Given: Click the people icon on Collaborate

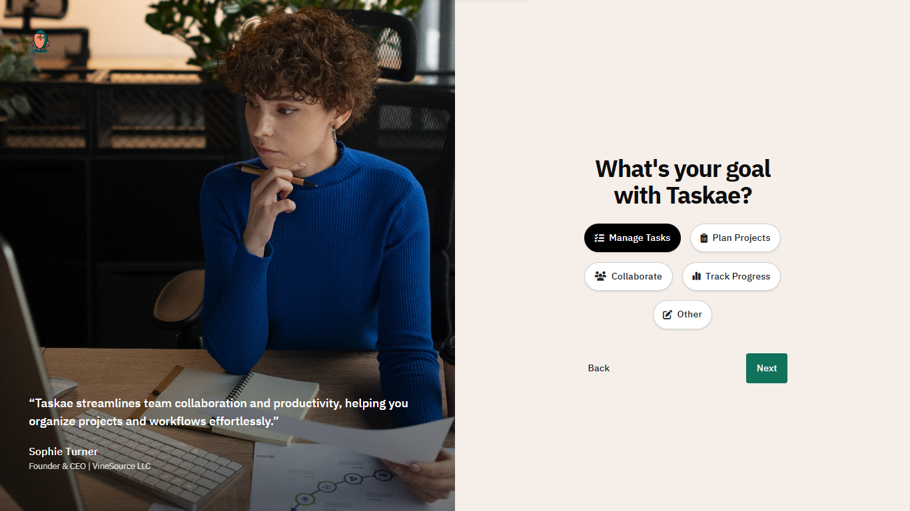Looking at the screenshot, I should coord(600,276).
